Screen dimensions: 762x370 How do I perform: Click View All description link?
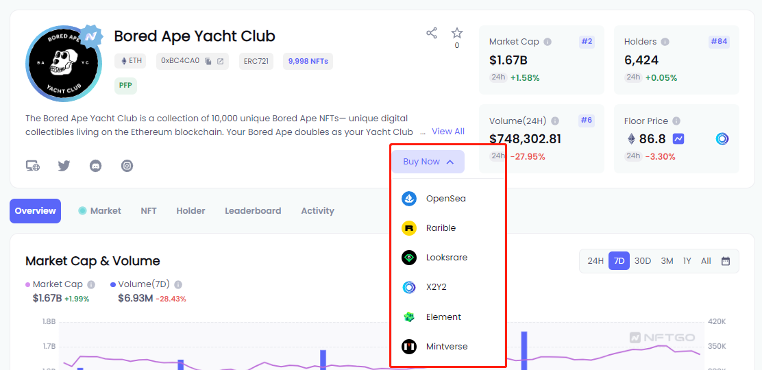[448, 132]
